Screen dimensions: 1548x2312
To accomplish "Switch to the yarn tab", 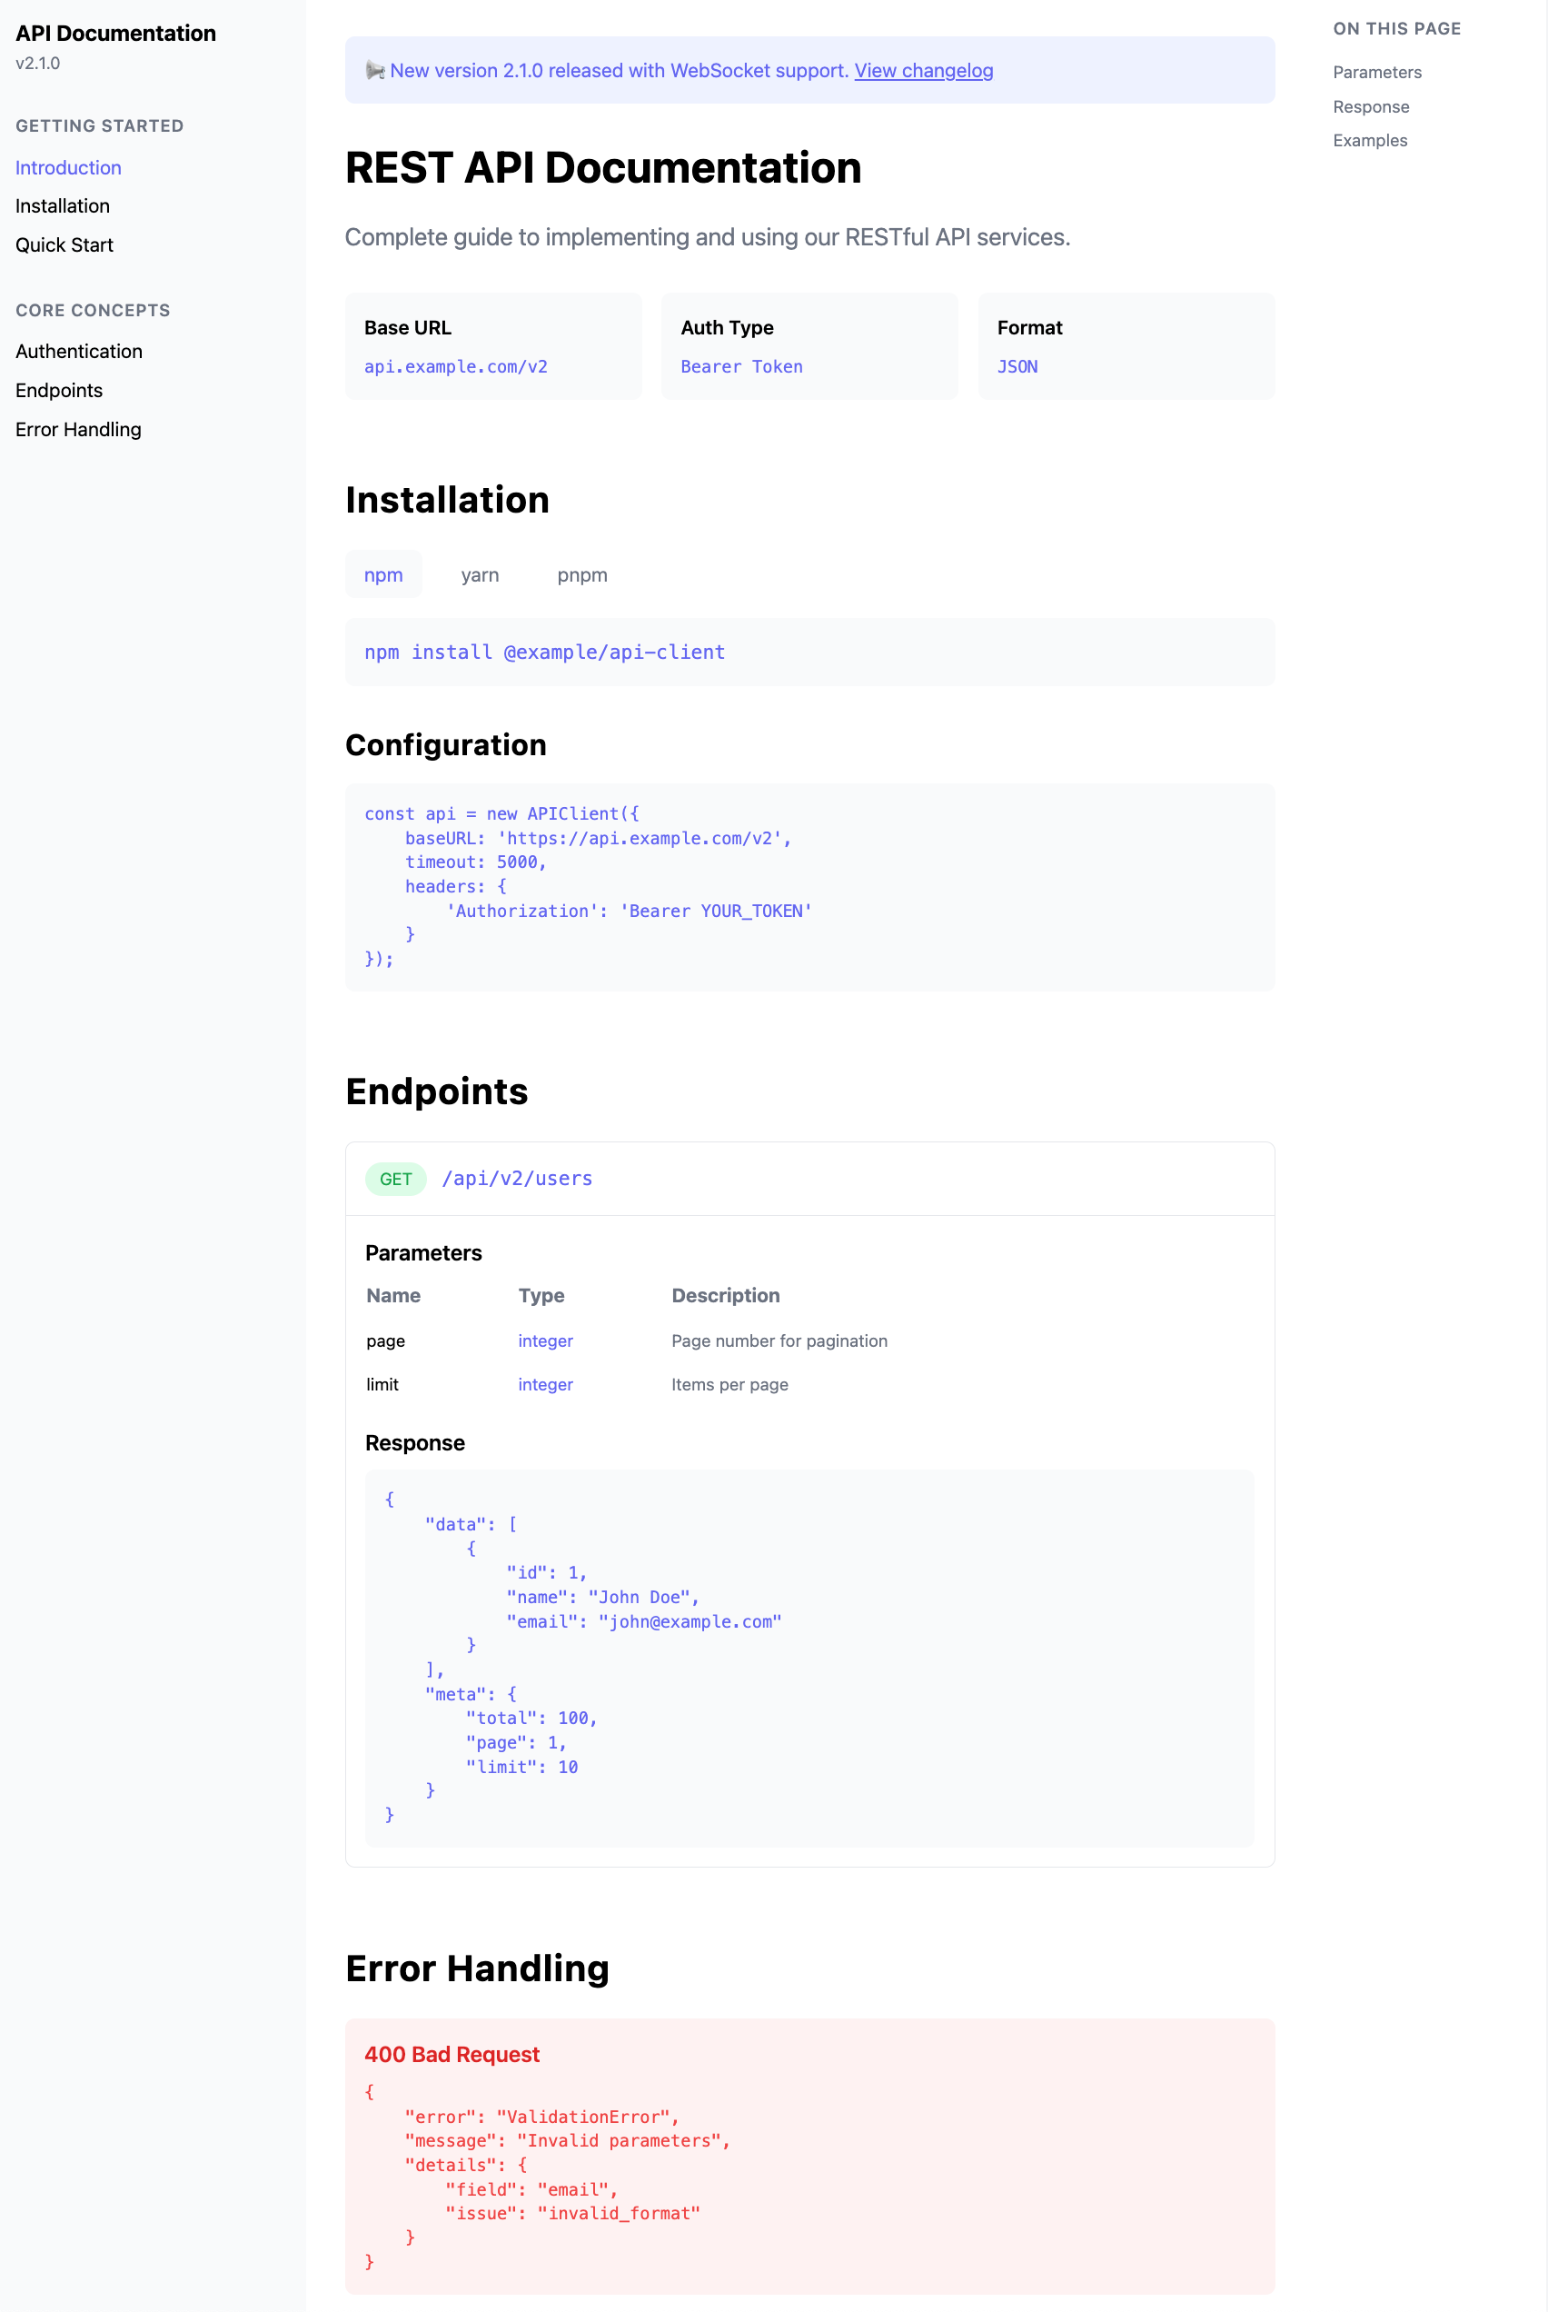I will tap(480, 574).
